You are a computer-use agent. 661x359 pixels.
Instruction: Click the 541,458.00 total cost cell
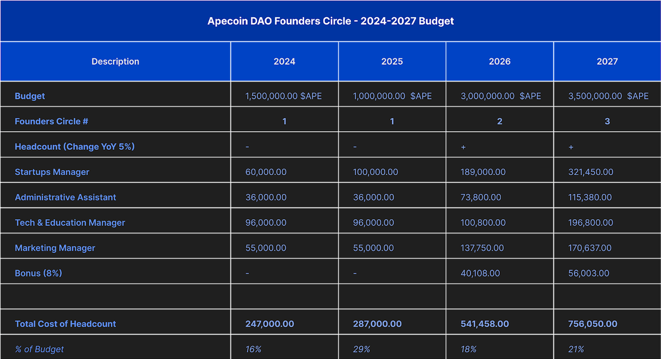tap(485, 324)
